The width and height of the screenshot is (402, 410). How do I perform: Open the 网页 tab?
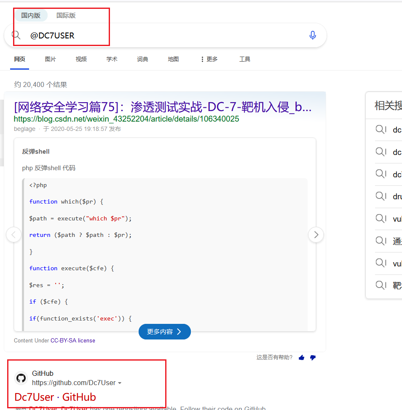click(x=19, y=59)
